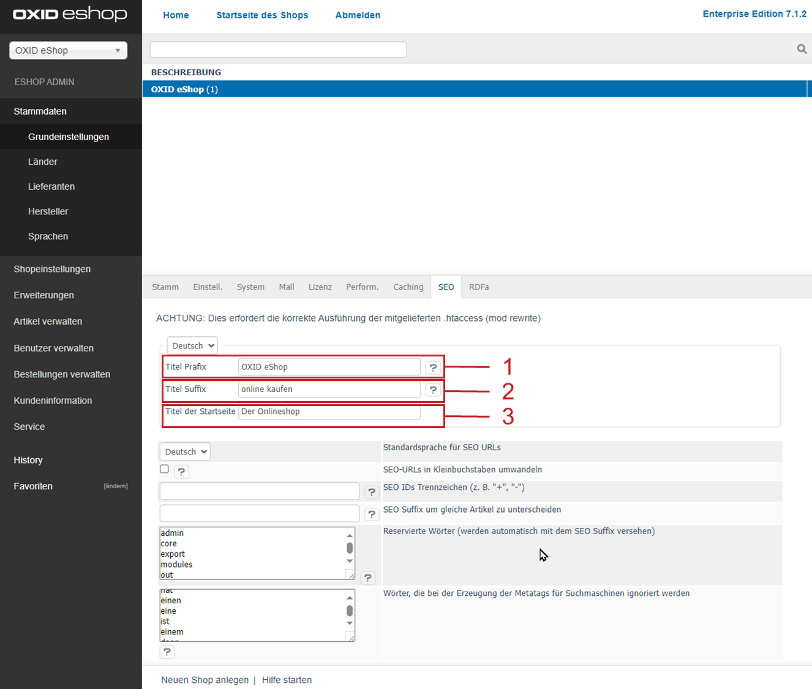Open Standardsprache für SEO URLs dropdown
Screen dimensions: 812x689
pyautogui.click(x=185, y=451)
